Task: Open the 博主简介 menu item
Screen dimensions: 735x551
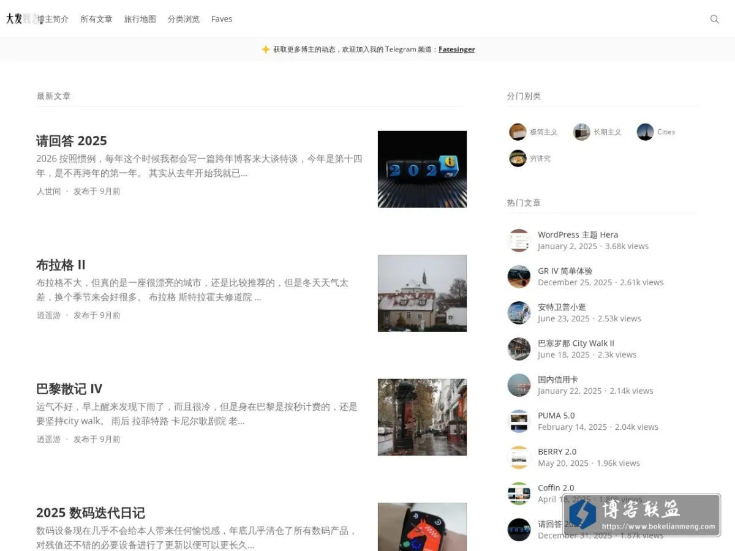Action: pyautogui.click(x=53, y=19)
